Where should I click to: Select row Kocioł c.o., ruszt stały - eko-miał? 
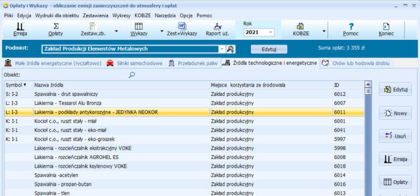tap(184, 130)
